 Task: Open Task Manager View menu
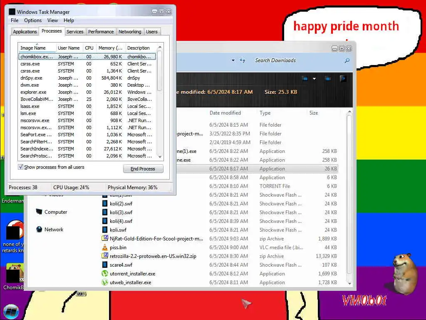(x=52, y=20)
